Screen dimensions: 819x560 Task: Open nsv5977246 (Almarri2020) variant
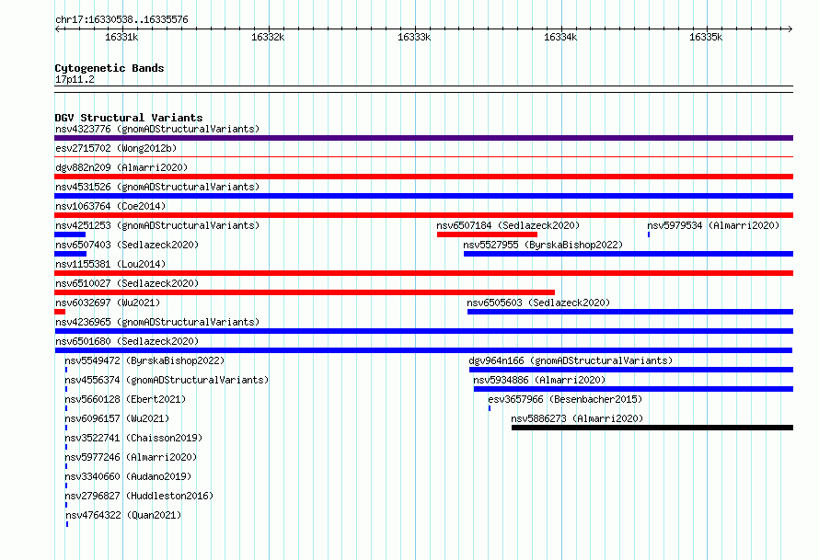131,457
